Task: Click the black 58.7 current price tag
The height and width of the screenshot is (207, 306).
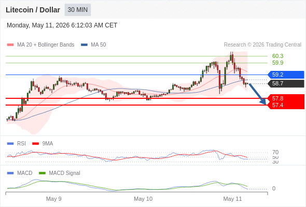Action: point(286,83)
